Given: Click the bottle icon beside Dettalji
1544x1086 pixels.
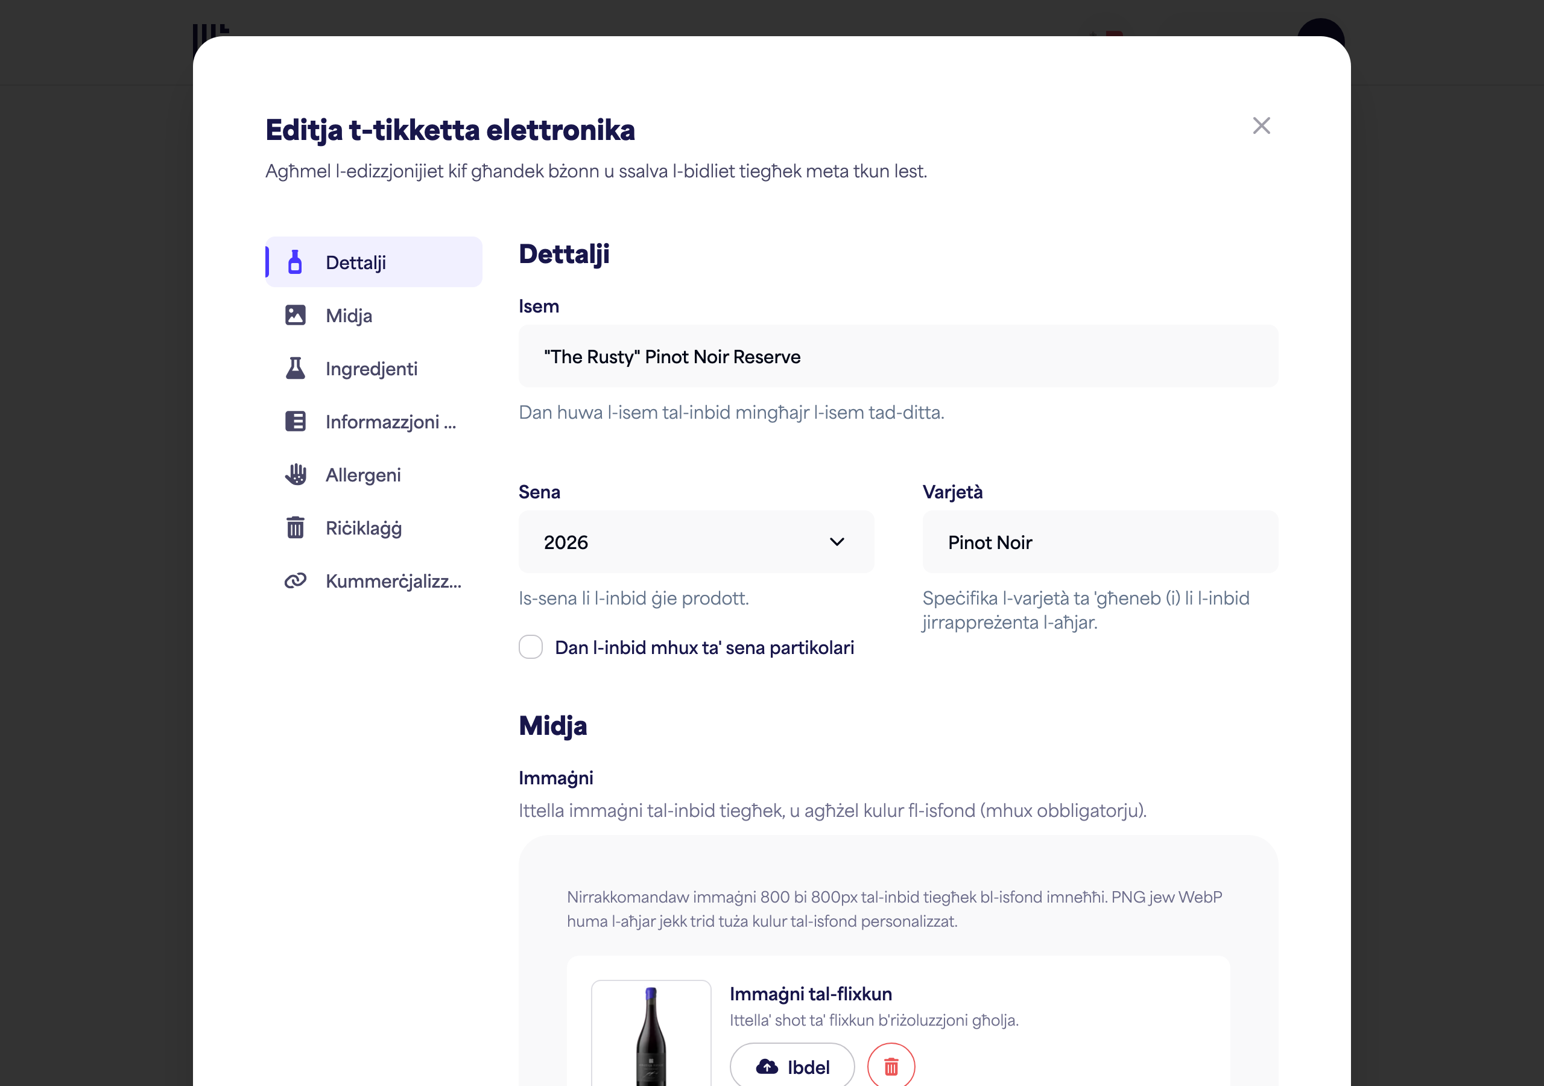Looking at the screenshot, I should tap(294, 262).
